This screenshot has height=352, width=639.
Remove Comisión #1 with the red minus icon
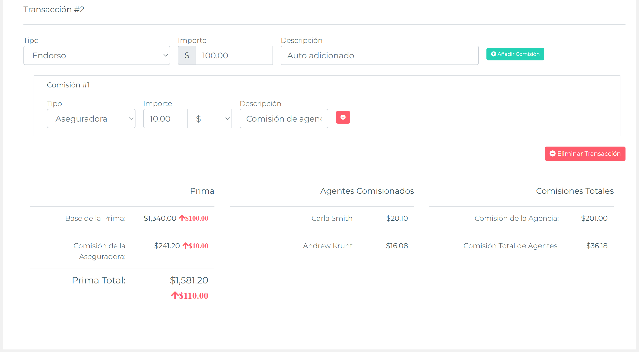343,117
